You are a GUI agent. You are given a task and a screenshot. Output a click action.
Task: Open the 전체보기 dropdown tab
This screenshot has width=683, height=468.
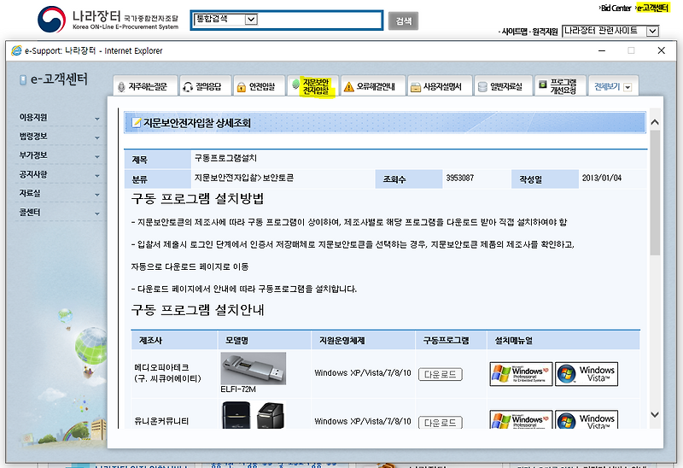613,86
